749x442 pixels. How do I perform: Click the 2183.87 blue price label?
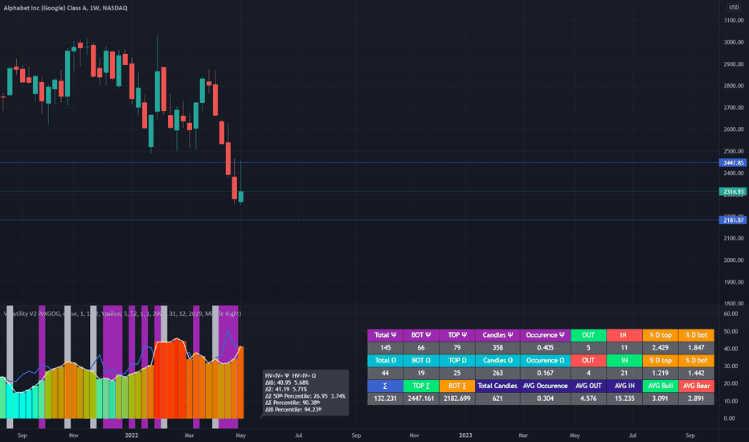(733, 220)
